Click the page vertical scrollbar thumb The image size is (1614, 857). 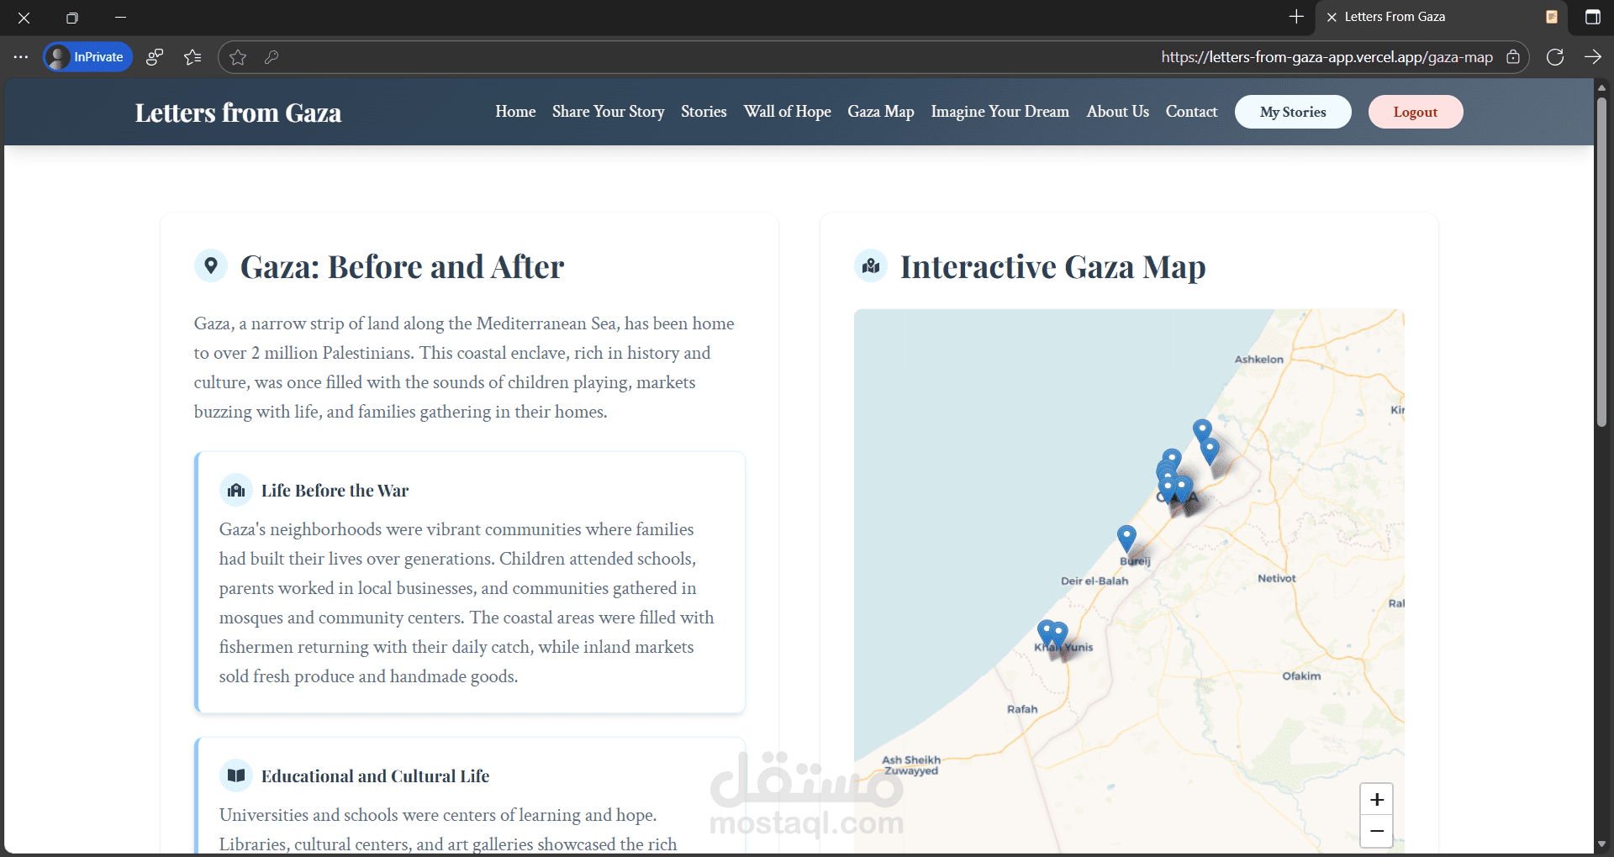click(x=1601, y=262)
